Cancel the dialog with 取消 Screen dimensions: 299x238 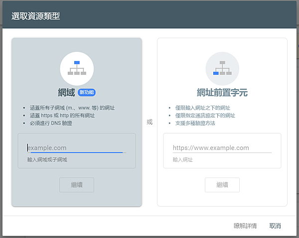tap(275, 226)
